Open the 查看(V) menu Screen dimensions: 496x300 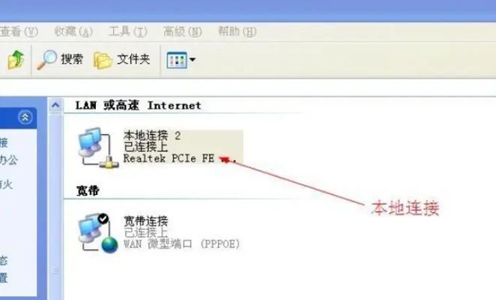click(18, 31)
